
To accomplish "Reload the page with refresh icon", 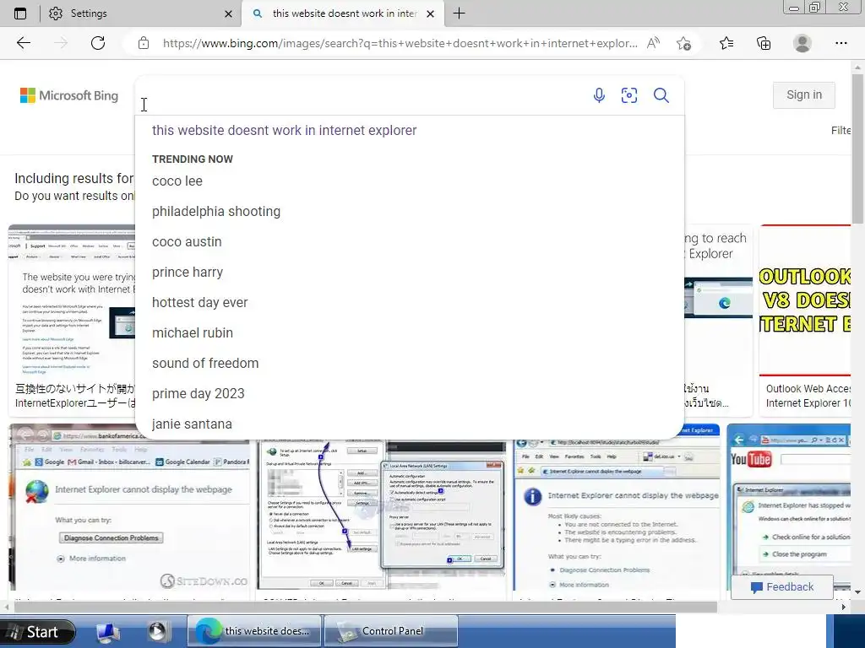I will pyautogui.click(x=98, y=43).
